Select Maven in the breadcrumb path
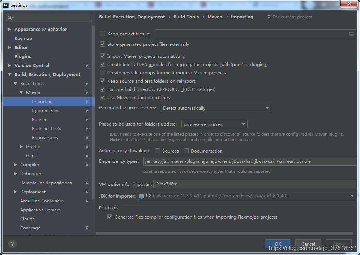The height and width of the screenshot is (255, 360). (215, 17)
